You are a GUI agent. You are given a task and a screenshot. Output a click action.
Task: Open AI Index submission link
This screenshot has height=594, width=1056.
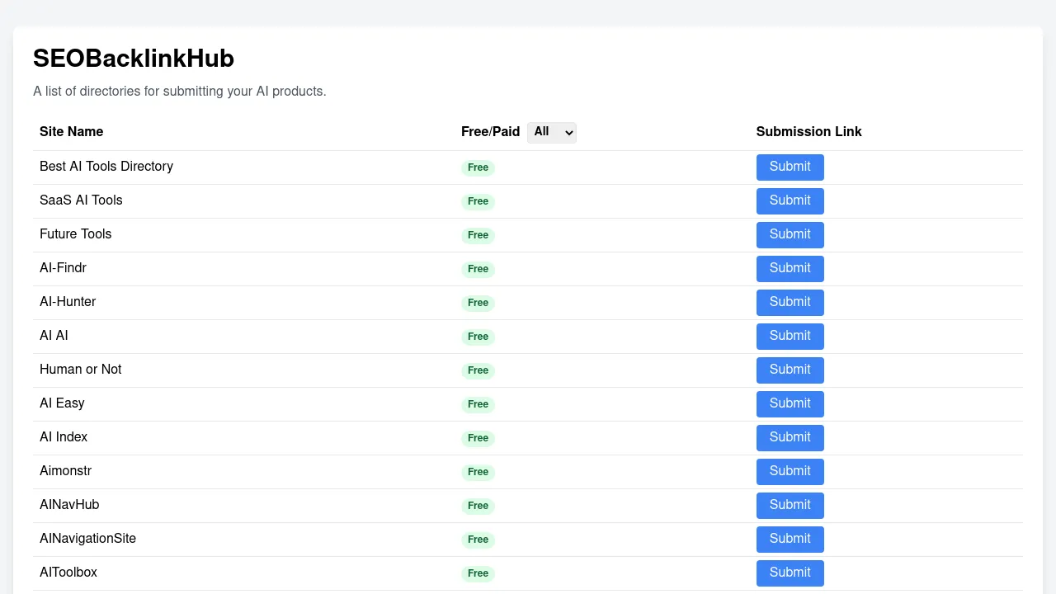pyautogui.click(x=790, y=437)
